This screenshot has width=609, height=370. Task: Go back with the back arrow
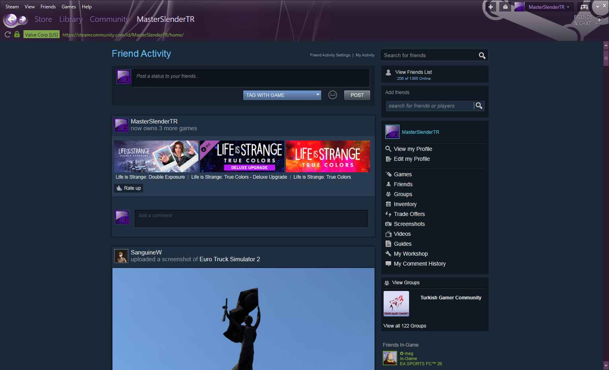(x=11, y=19)
